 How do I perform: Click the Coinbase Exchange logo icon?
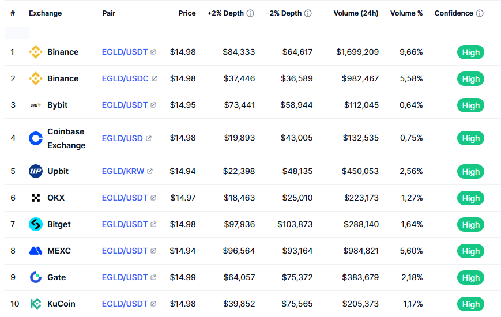(36, 138)
